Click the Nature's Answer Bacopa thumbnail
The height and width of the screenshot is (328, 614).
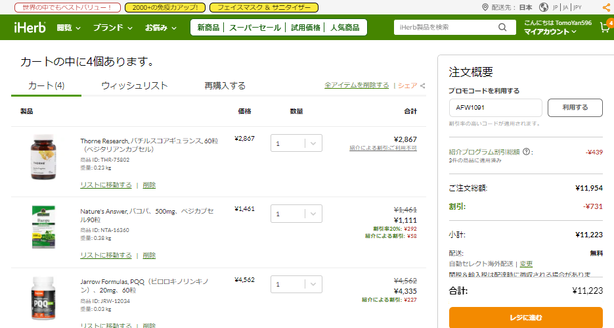tap(43, 227)
